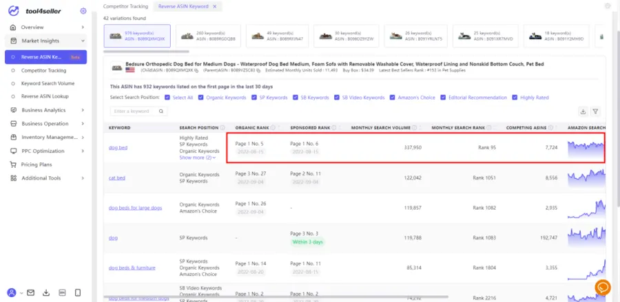Click the Organic Rank info icon

tap(273, 128)
